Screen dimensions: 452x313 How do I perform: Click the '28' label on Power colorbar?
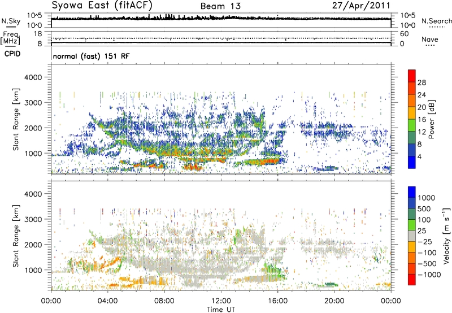(421, 82)
